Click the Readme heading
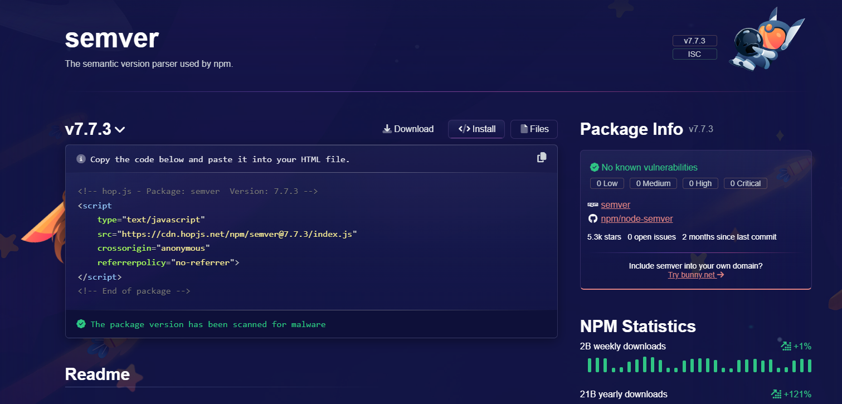Image resolution: width=842 pixels, height=404 pixels. click(x=98, y=374)
